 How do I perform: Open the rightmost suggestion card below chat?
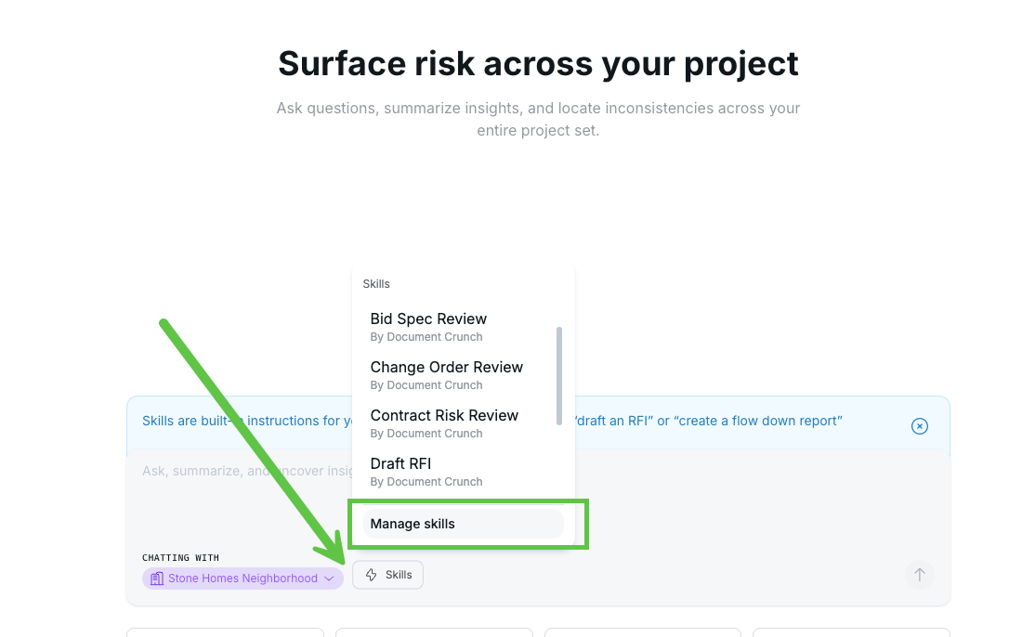click(x=851, y=631)
